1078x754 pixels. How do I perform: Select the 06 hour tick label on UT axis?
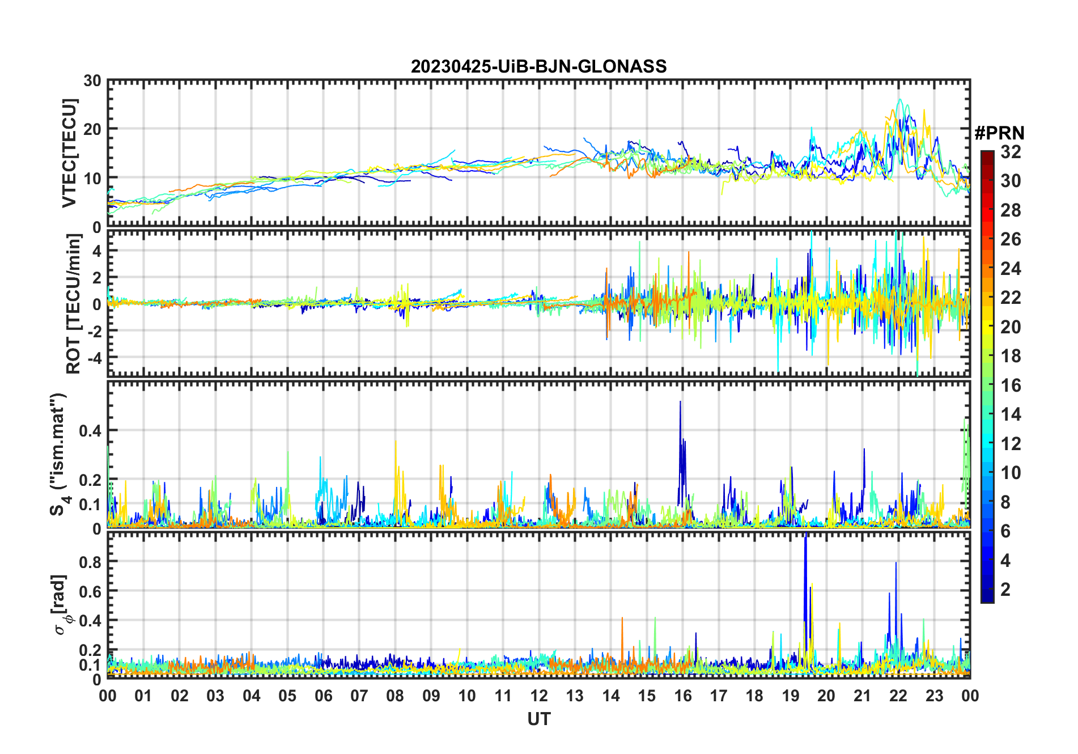click(323, 696)
